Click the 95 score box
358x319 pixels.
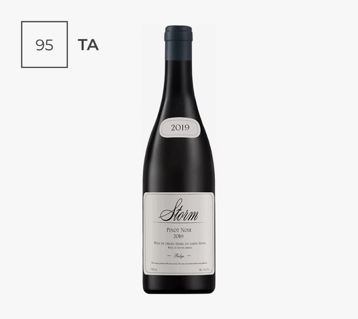coord(44,44)
